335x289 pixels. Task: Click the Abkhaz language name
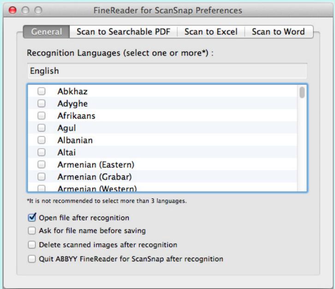coord(72,91)
